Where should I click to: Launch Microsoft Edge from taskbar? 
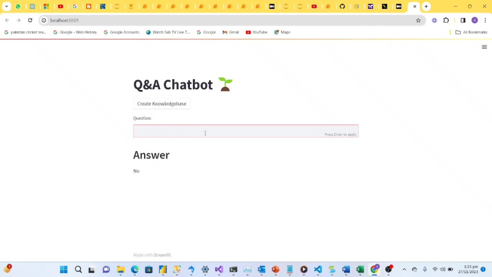point(135,270)
